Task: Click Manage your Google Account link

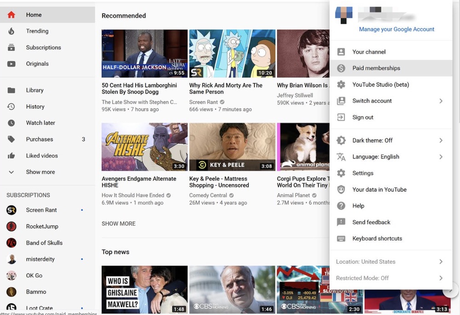Action: tap(397, 29)
